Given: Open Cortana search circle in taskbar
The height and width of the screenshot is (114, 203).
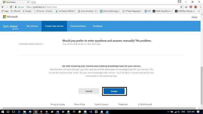Looking at the screenshot, I should pyautogui.click(x=8, y=112).
